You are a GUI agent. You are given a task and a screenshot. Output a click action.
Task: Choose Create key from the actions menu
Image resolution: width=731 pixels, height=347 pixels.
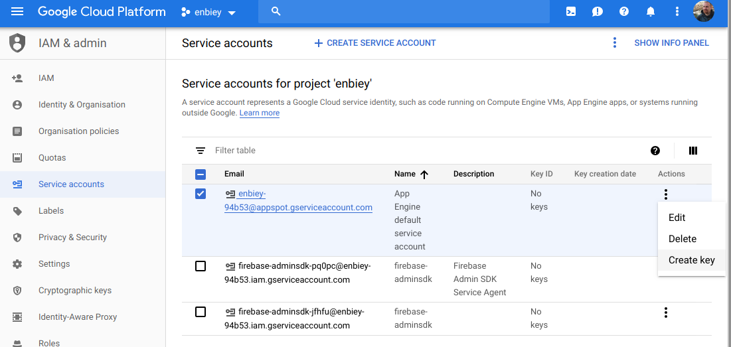point(691,260)
